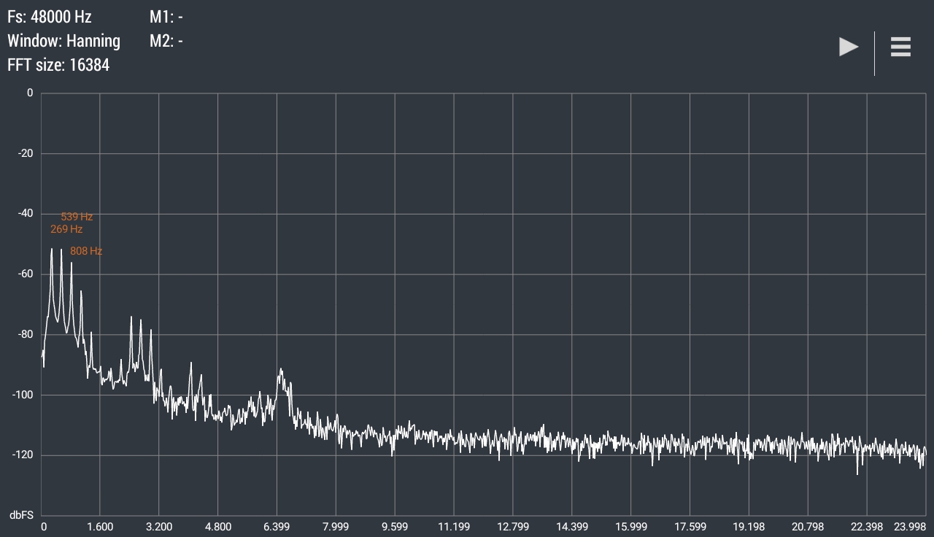Tap the FFT size: 16384 text
The image size is (934, 537).
tap(58, 65)
